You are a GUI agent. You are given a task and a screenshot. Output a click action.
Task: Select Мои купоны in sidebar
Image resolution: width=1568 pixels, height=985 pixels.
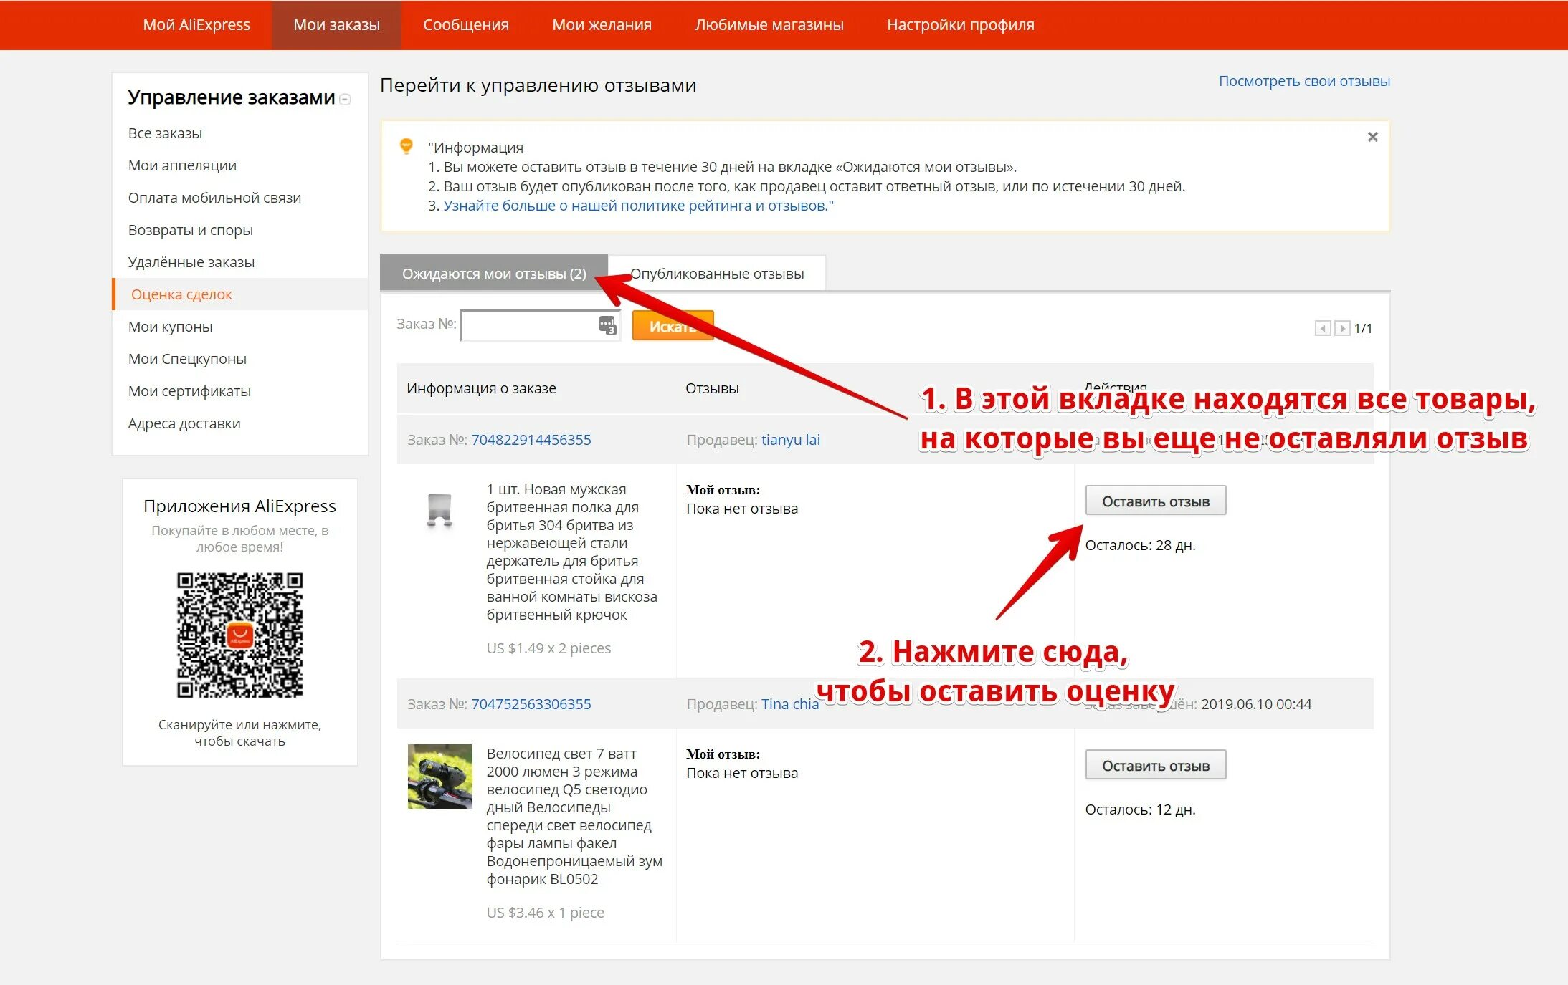pos(170,327)
